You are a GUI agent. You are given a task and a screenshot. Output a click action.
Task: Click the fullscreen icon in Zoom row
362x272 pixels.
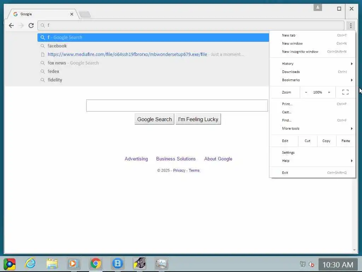[x=345, y=92]
